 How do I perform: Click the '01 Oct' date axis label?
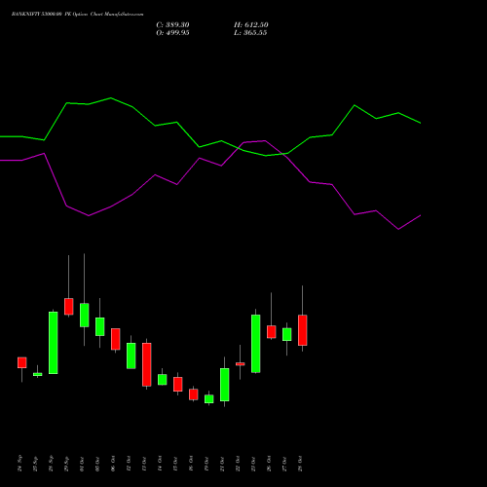pyautogui.click(x=83, y=464)
